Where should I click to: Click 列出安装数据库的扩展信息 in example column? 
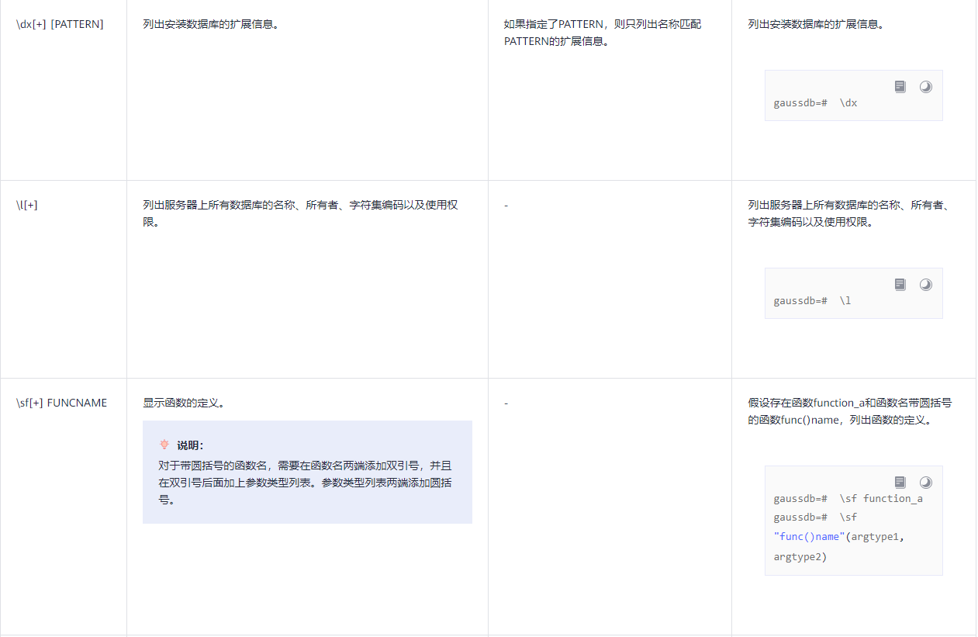[x=816, y=24]
